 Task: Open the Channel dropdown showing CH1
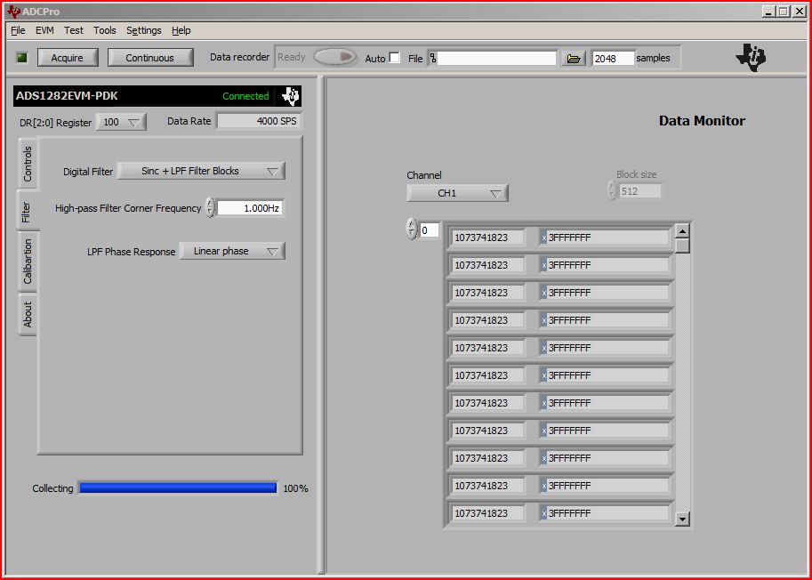click(456, 192)
